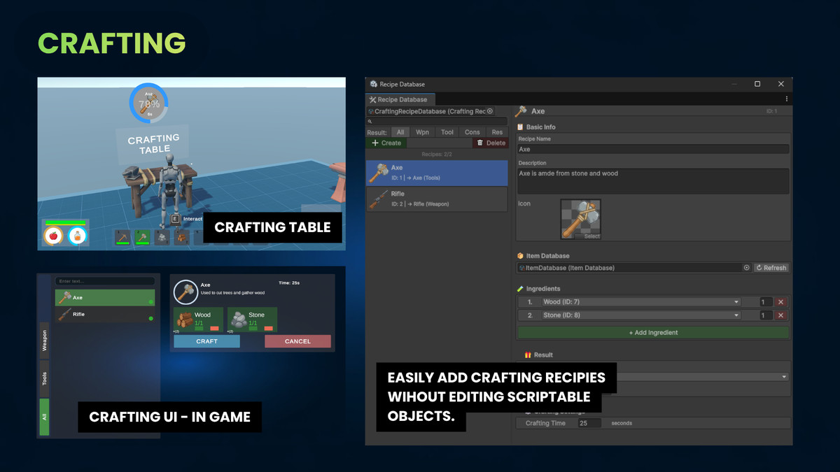
Task: Remove the Wood ingredient with red X
Action: [x=781, y=302]
